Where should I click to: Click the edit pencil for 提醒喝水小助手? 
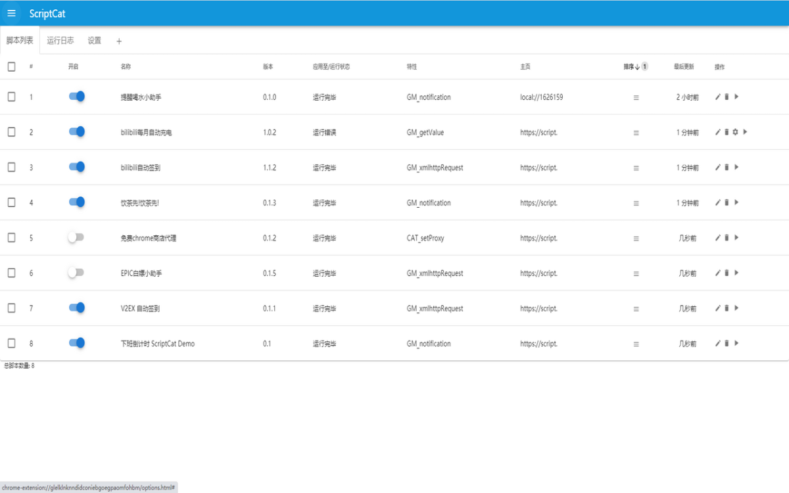pos(718,97)
